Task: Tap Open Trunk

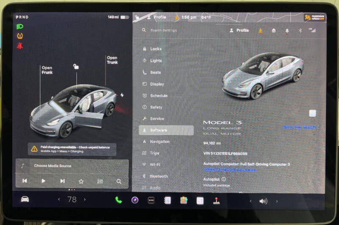Action: [x=112, y=60]
